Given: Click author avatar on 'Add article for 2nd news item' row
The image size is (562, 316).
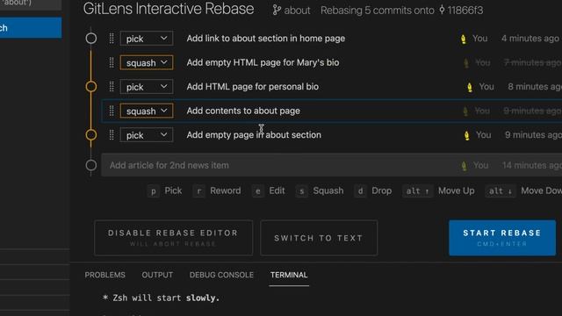Looking at the screenshot, I should coord(464,166).
